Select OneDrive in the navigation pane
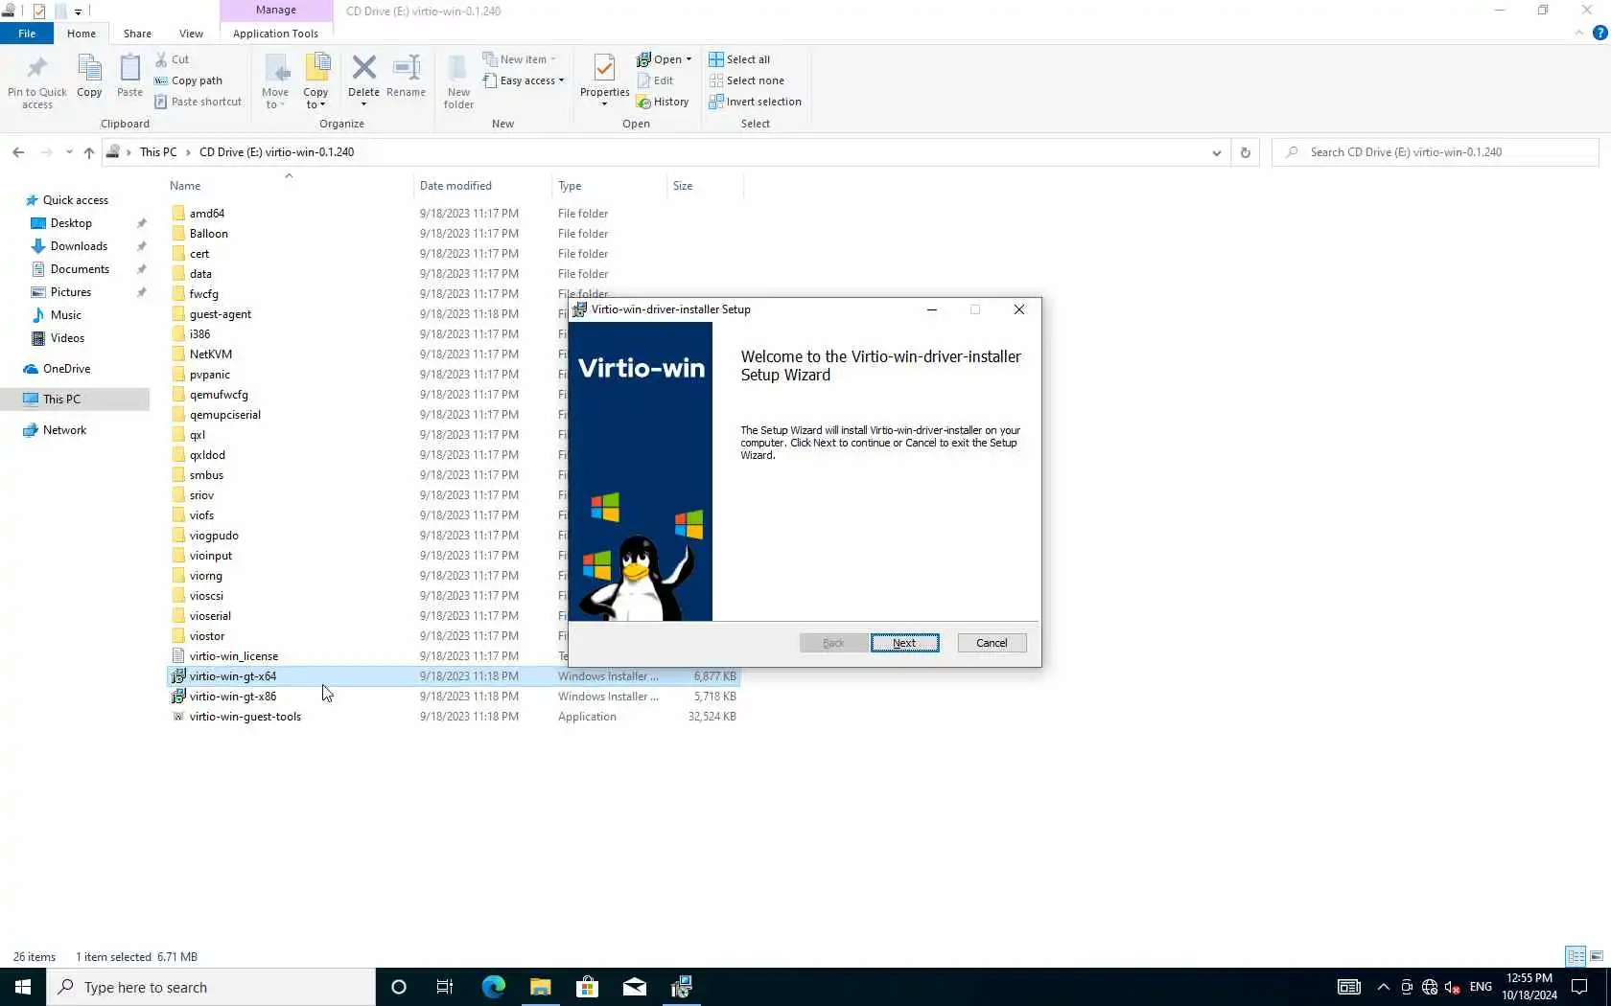1611x1006 pixels. point(66,369)
